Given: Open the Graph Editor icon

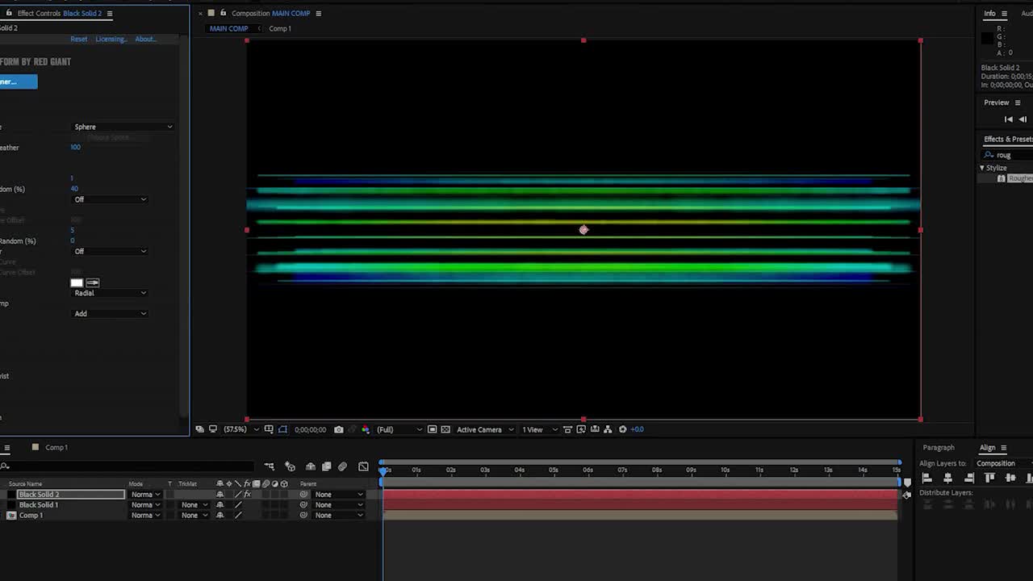Looking at the screenshot, I should pos(363,466).
